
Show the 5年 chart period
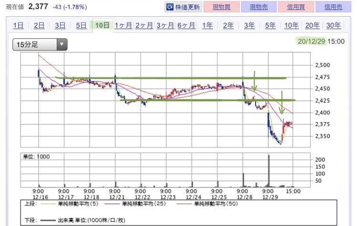point(270,25)
